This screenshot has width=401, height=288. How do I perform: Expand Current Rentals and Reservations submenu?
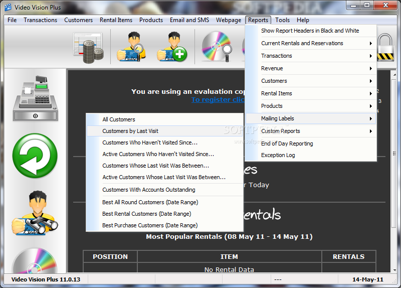(x=311, y=43)
